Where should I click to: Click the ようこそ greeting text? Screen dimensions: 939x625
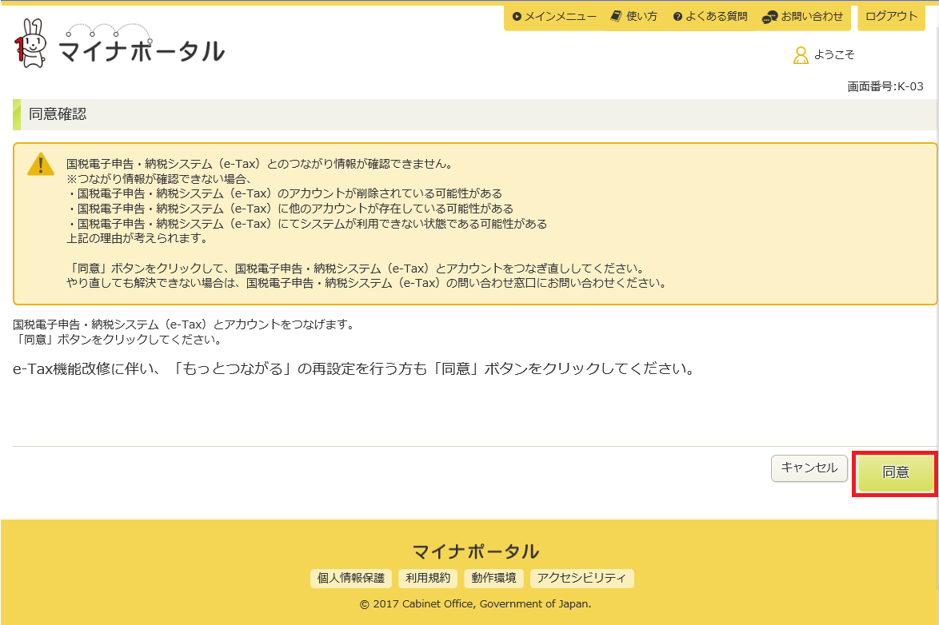pos(834,55)
